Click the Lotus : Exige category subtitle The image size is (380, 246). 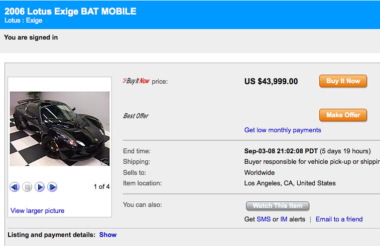coord(23,21)
